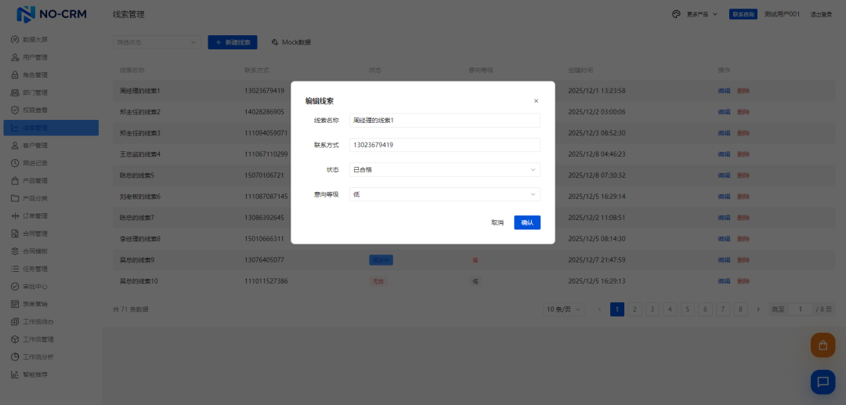Click 删除 for row 刘老板的线索6
This screenshot has width=846, height=405.
743,197
